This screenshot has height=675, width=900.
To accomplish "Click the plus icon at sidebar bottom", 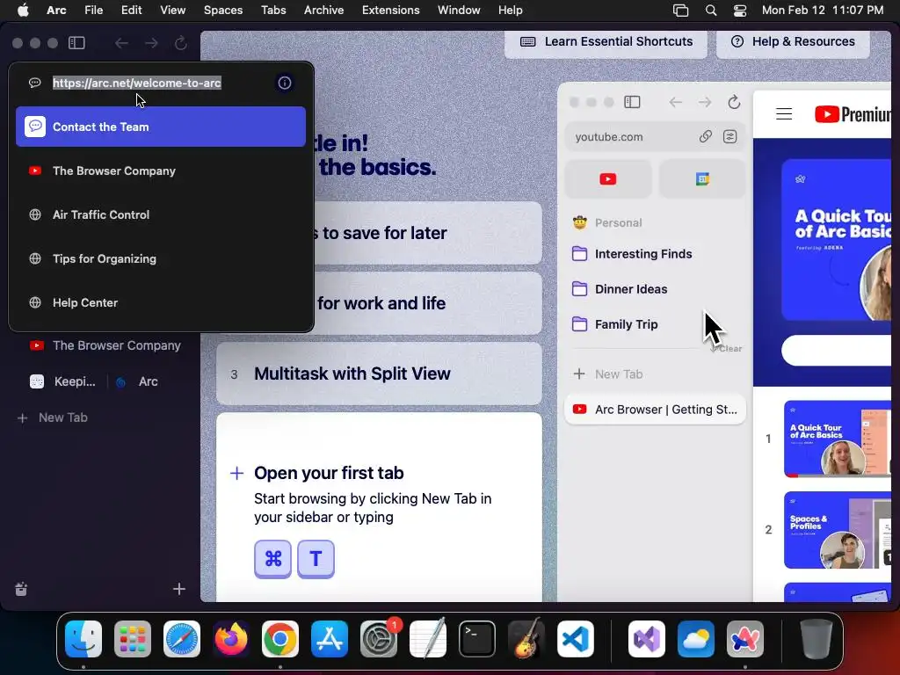I will pos(179,589).
